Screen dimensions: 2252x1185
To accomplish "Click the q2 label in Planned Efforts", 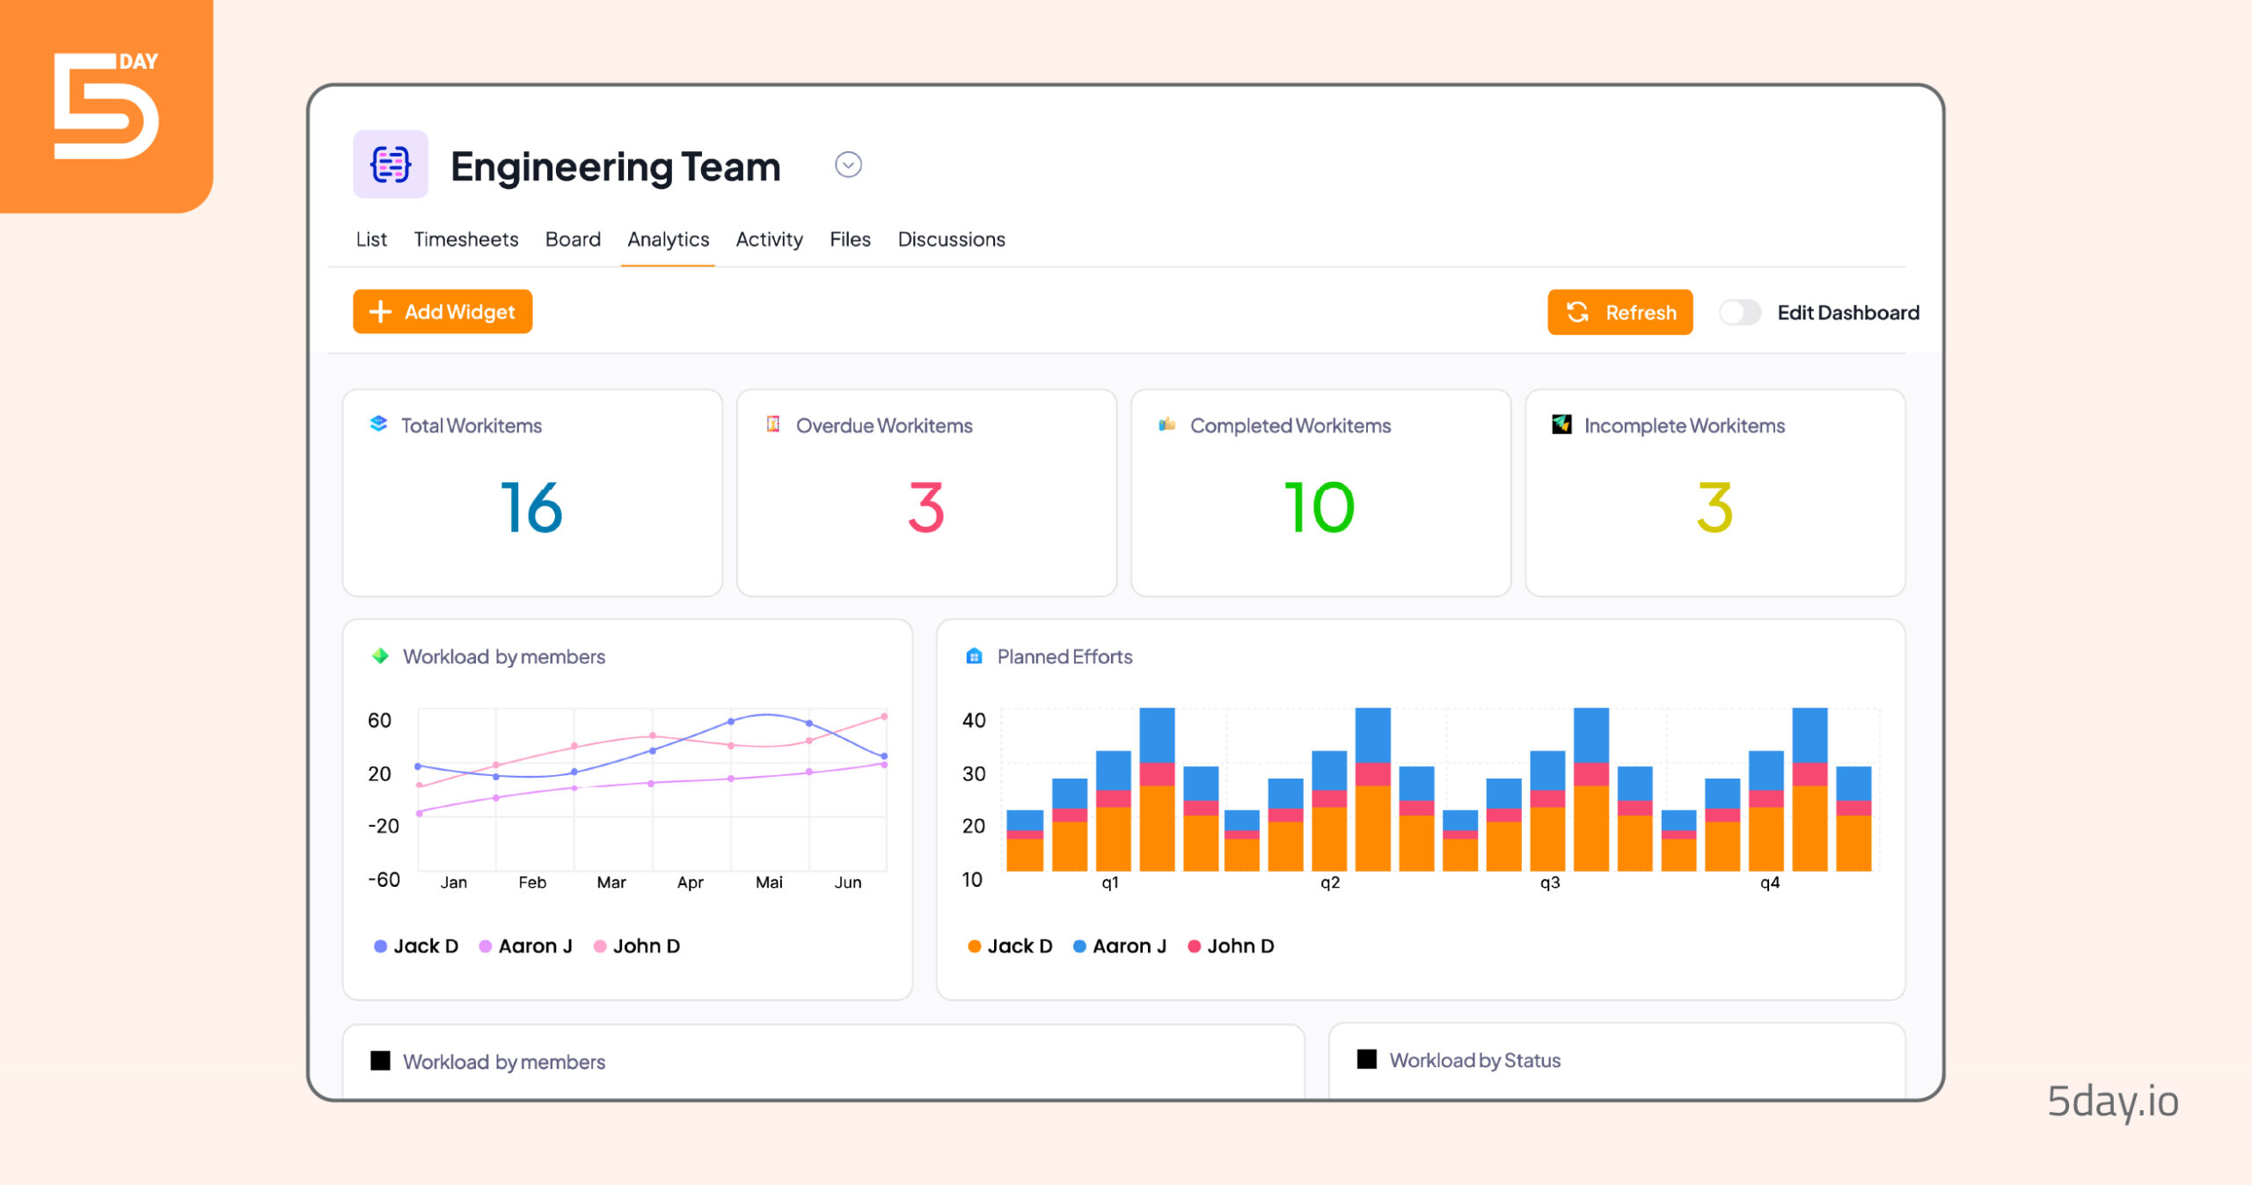I will point(1330,882).
